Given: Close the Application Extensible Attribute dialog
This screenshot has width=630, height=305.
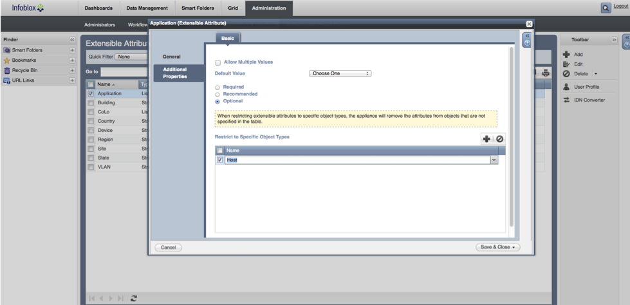Looking at the screenshot, I should [529, 24].
